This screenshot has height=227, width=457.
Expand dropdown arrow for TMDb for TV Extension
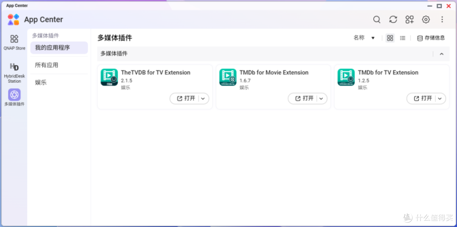tap(440, 99)
